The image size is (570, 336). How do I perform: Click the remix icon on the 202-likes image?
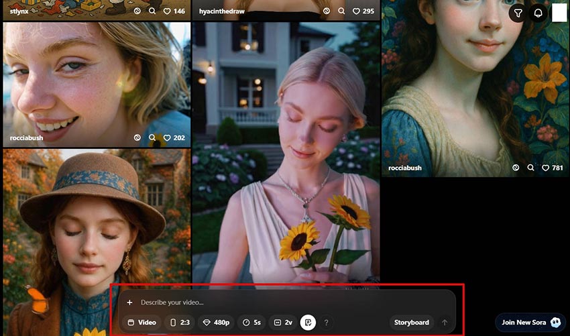137,137
